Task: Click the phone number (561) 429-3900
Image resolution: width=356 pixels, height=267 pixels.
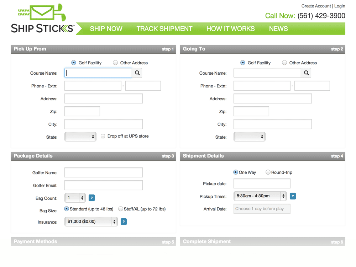Action: tap(321, 16)
